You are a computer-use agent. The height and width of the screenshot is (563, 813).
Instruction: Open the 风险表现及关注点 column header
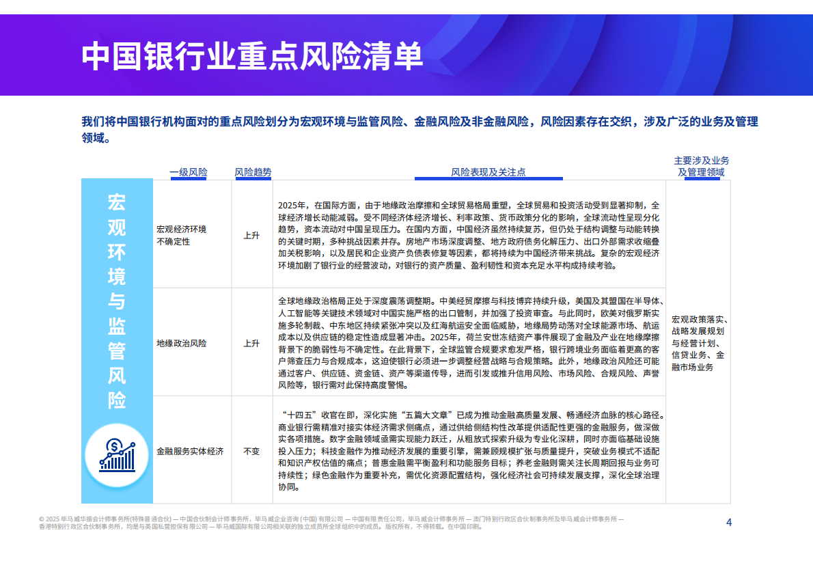tap(488, 171)
